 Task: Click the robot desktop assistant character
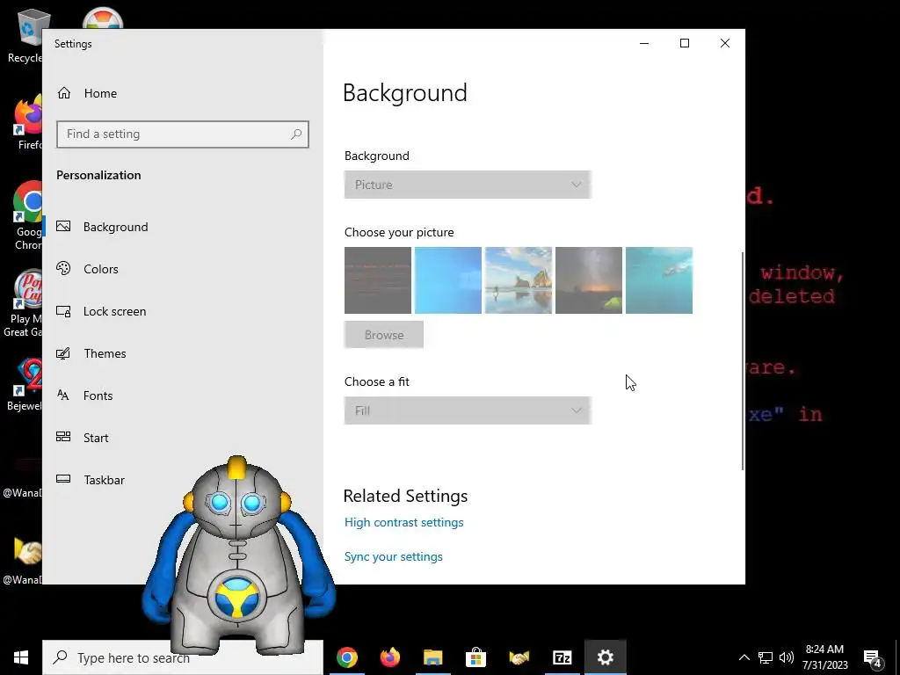(x=237, y=556)
